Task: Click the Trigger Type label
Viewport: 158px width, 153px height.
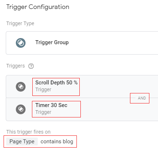Action: click(20, 23)
